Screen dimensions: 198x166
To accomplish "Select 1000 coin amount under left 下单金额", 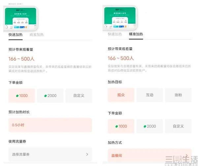I will (x=22, y=96).
